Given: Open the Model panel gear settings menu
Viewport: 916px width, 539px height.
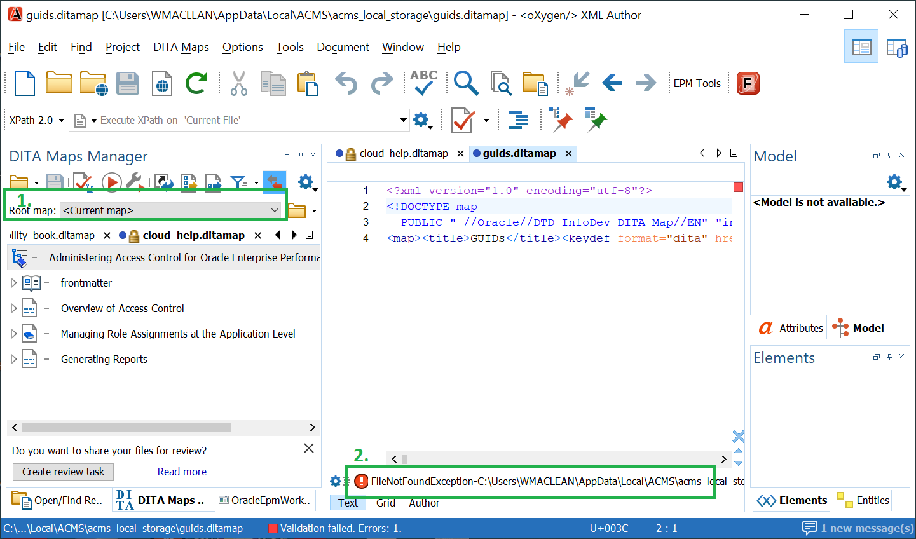Looking at the screenshot, I should click(896, 183).
